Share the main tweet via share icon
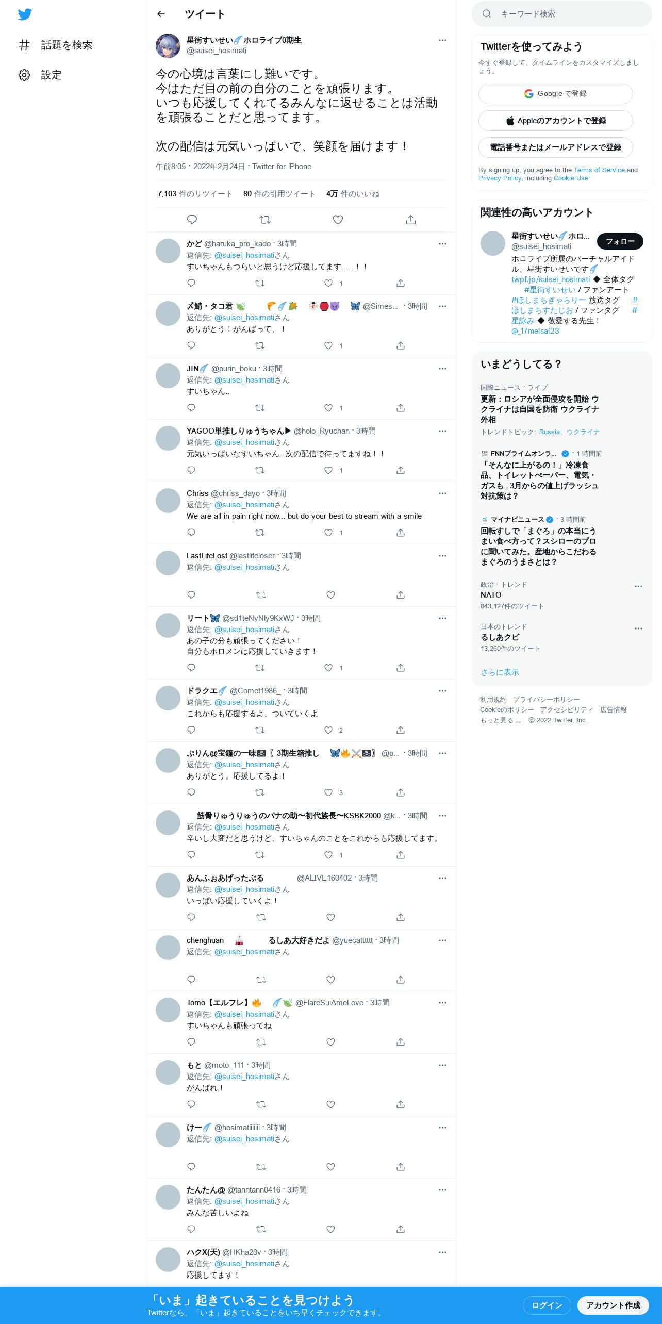 (411, 220)
